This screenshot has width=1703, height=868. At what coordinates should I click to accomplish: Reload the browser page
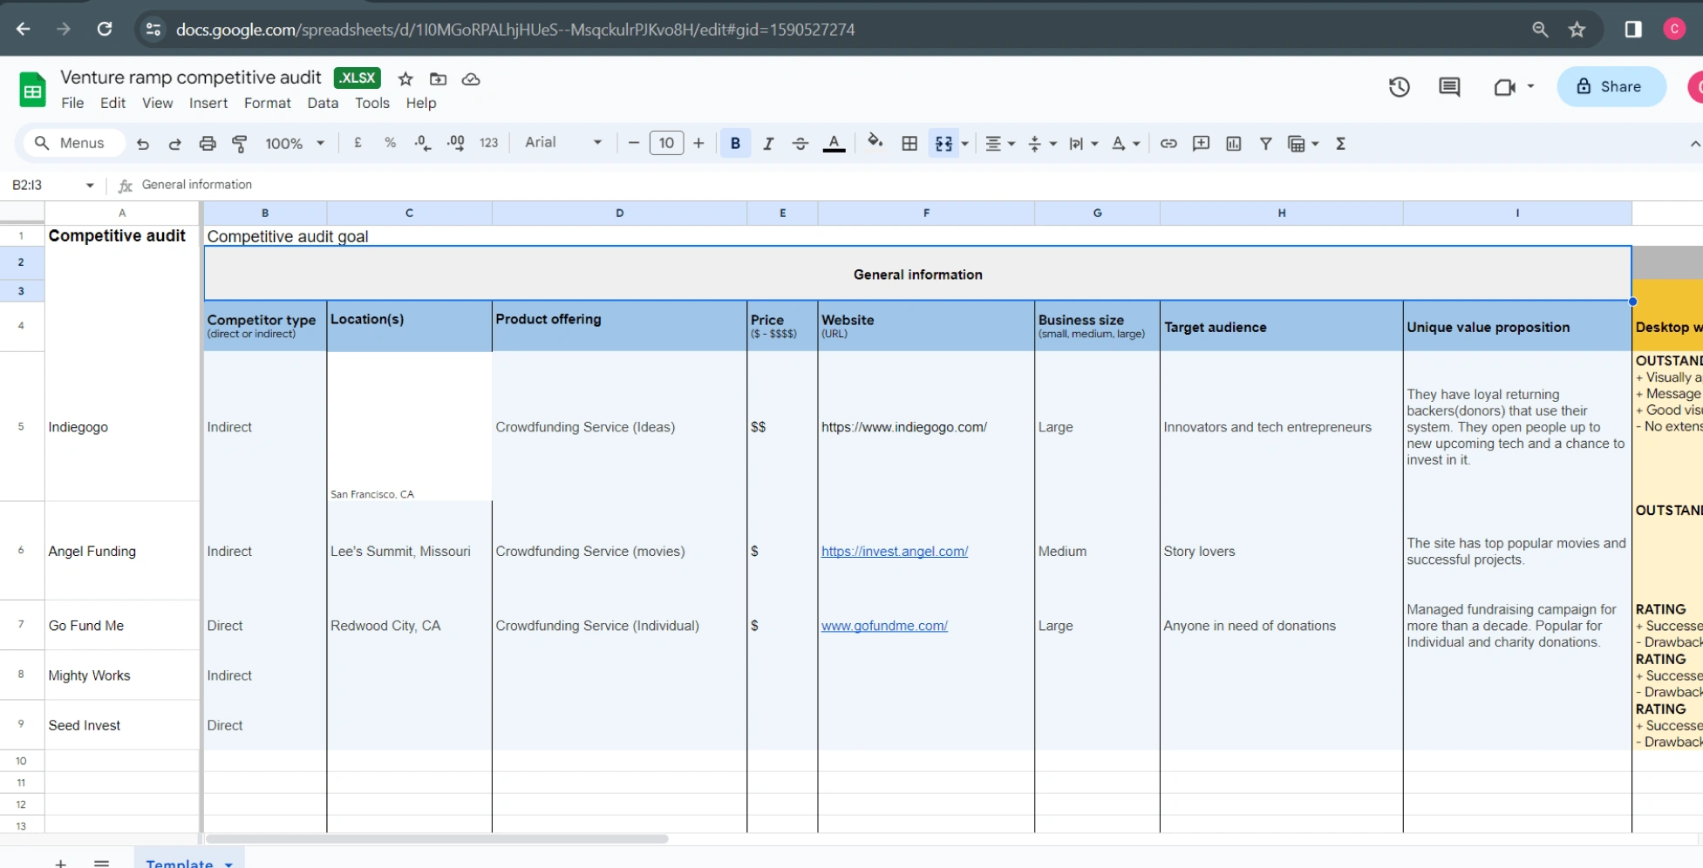click(x=105, y=30)
